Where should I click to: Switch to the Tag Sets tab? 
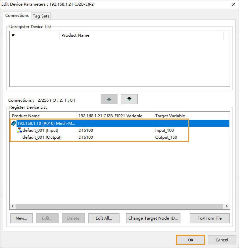(41, 16)
